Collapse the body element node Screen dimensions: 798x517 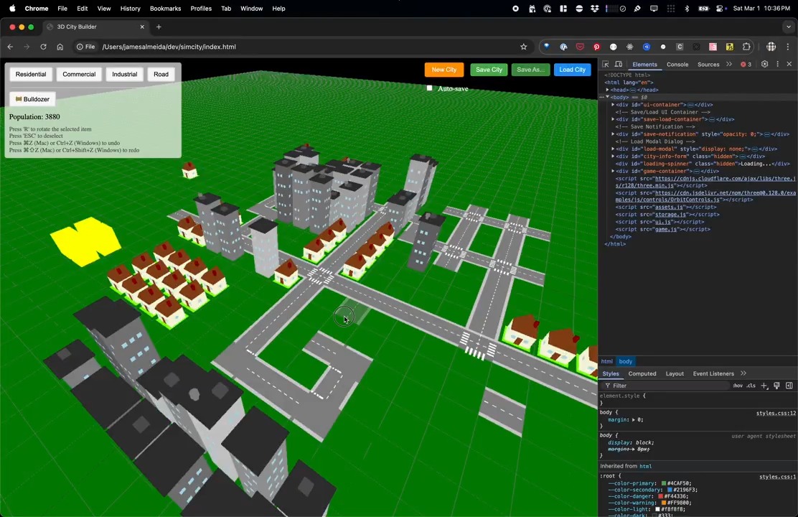(607, 97)
